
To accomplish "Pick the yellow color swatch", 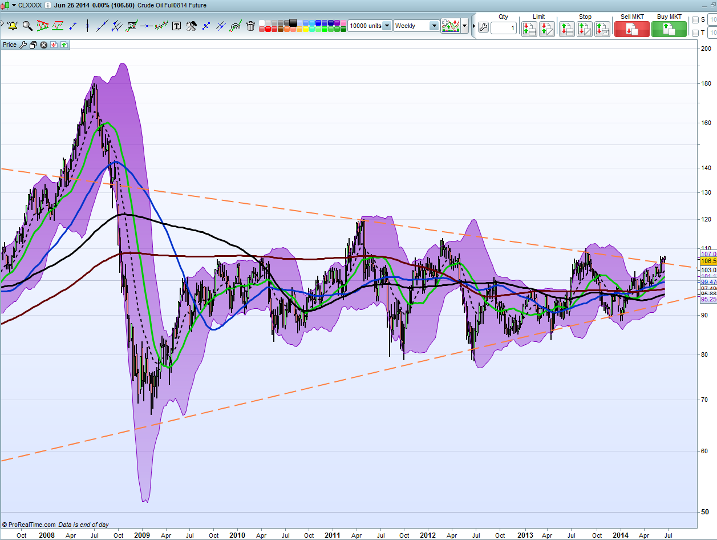I will coord(305,29).
